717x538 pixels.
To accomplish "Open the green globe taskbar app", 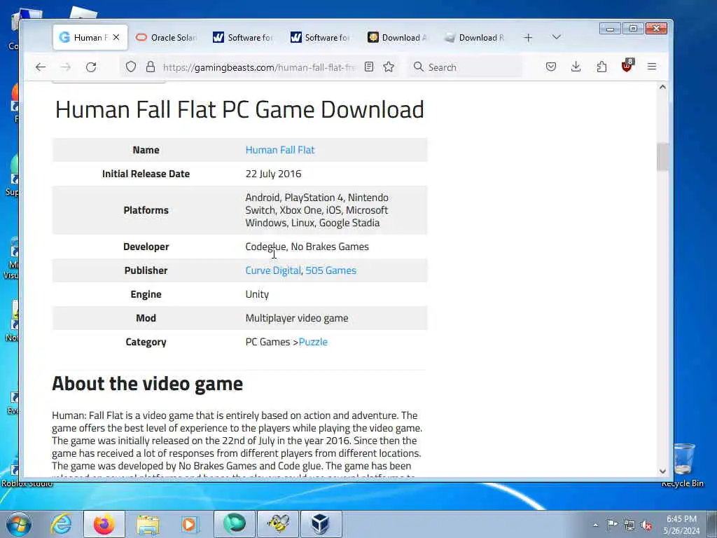I will click(234, 524).
